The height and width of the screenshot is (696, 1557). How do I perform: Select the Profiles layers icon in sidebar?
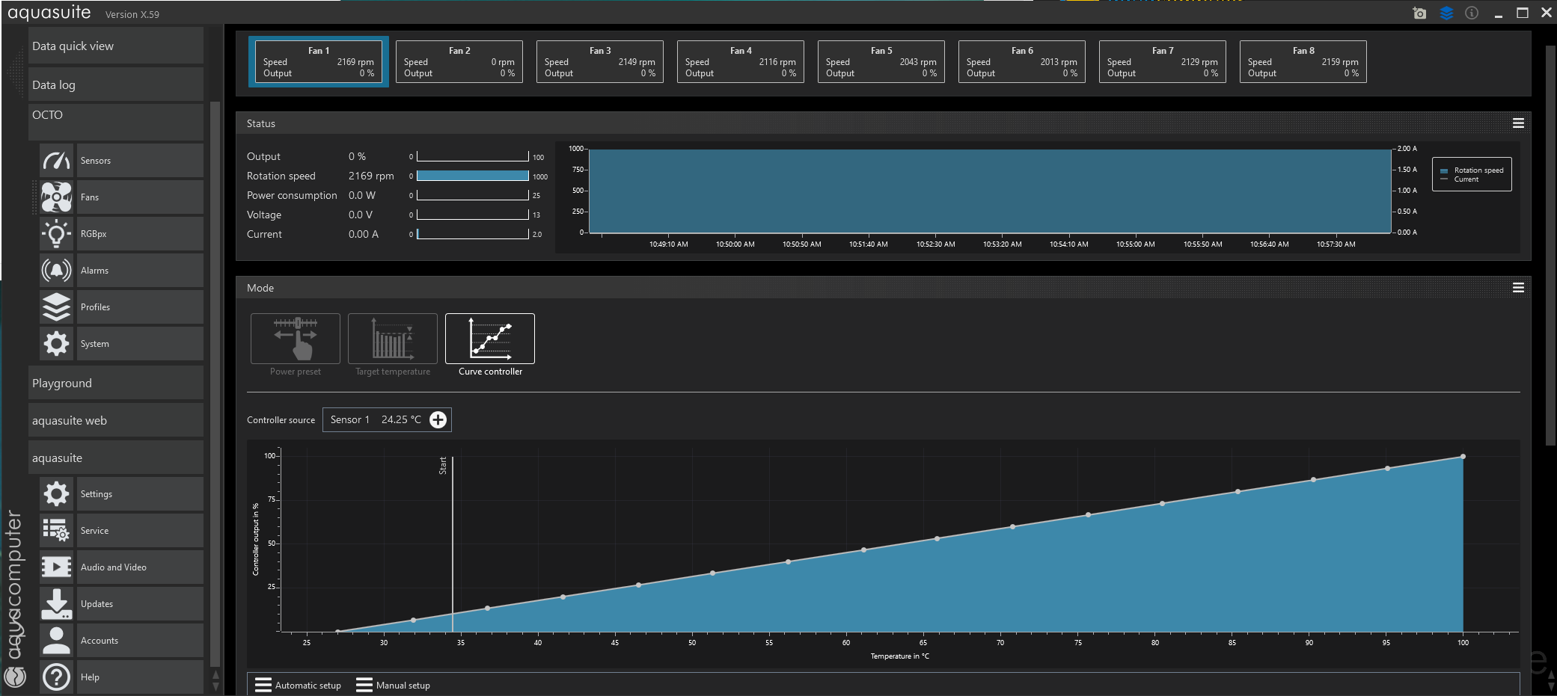(x=56, y=307)
